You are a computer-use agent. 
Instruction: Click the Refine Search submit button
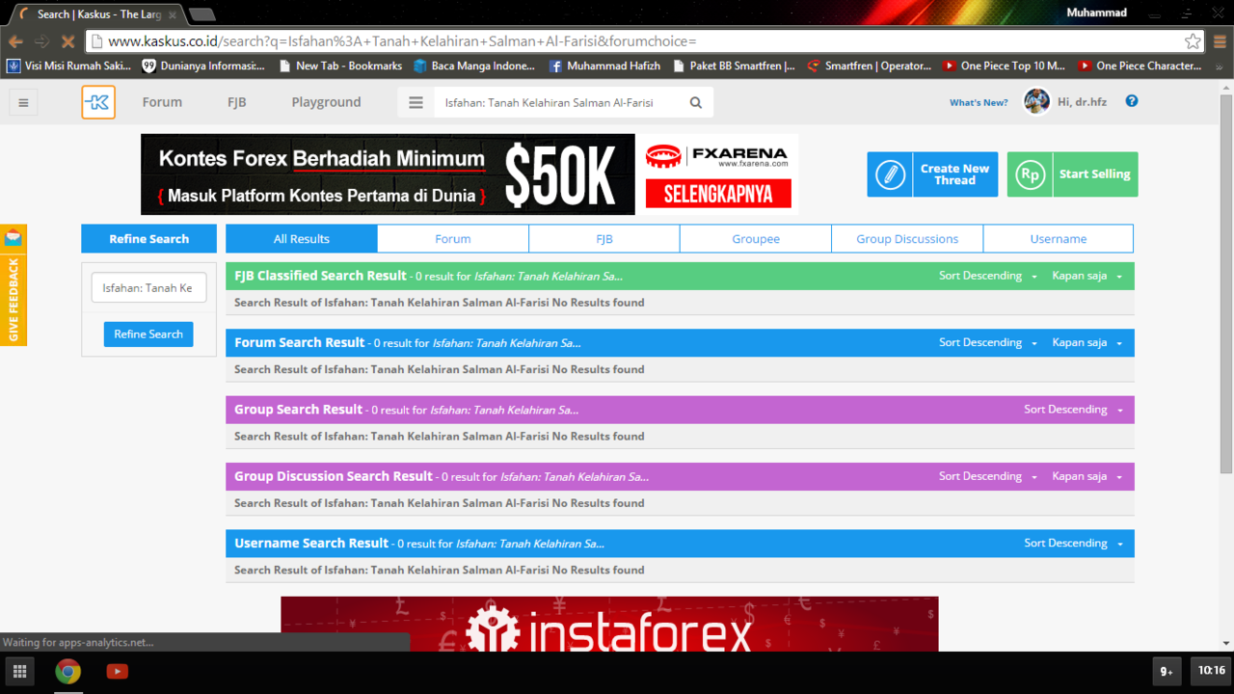tap(148, 334)
